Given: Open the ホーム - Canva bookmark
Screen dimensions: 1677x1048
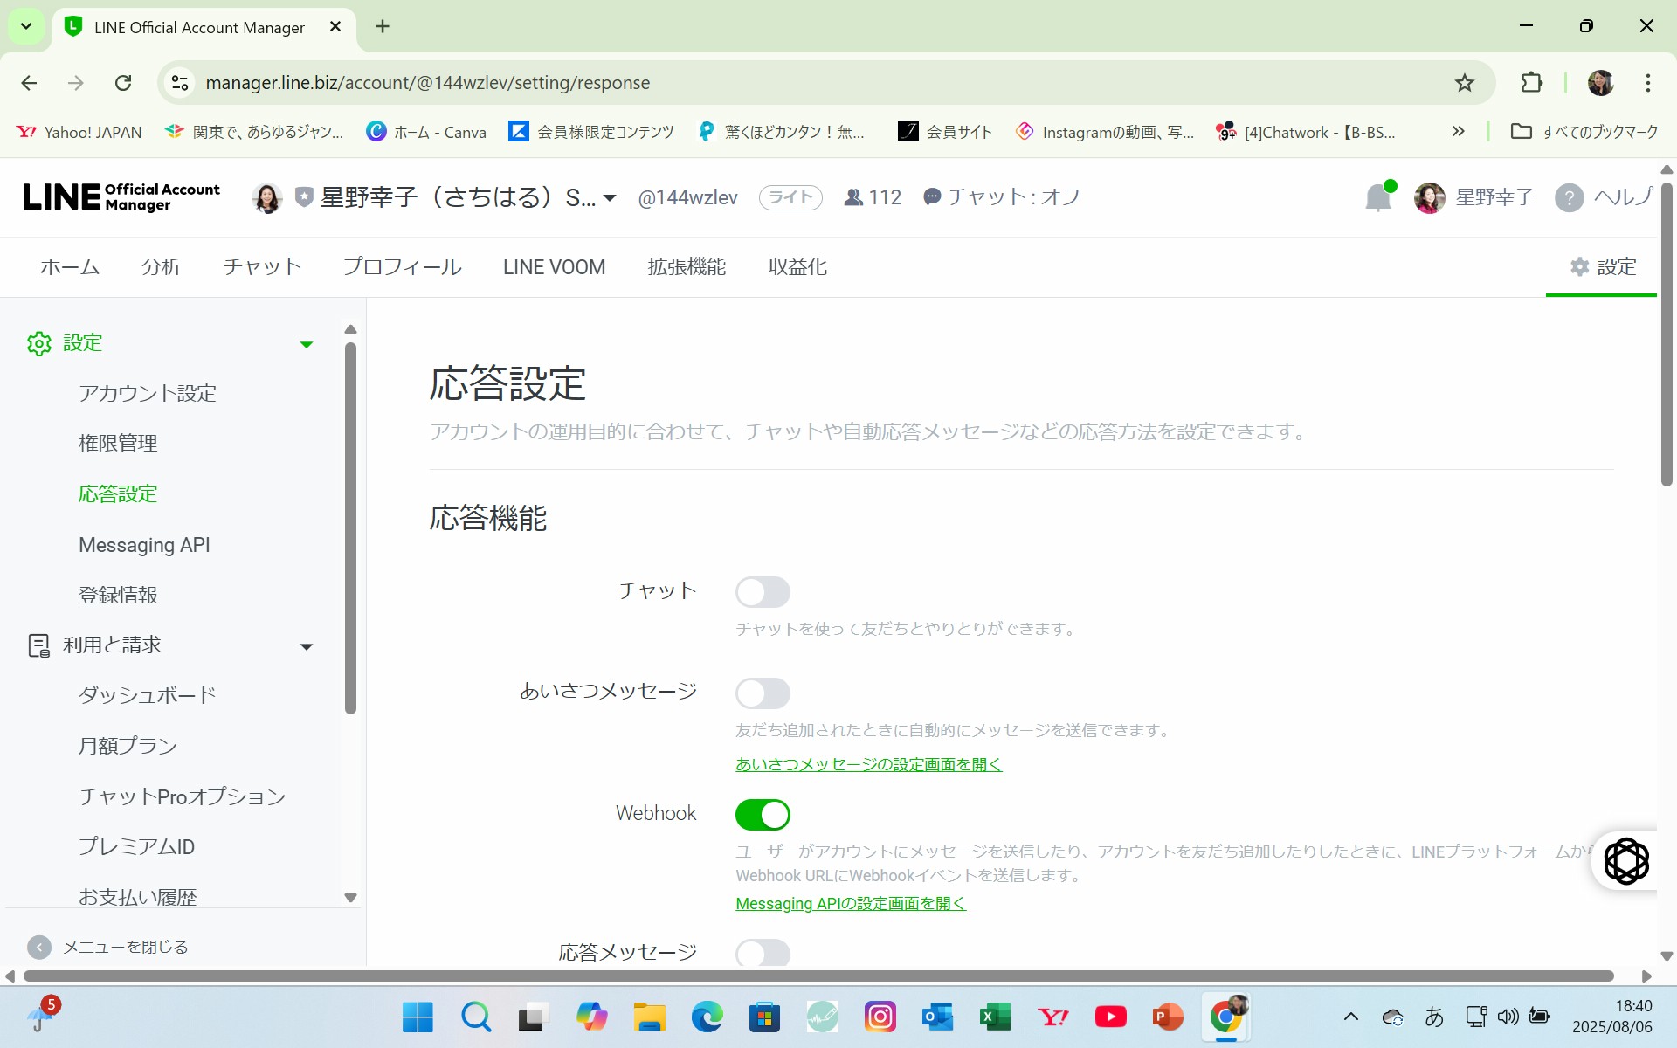Looking at the screenshot, I should pos(426,132).
